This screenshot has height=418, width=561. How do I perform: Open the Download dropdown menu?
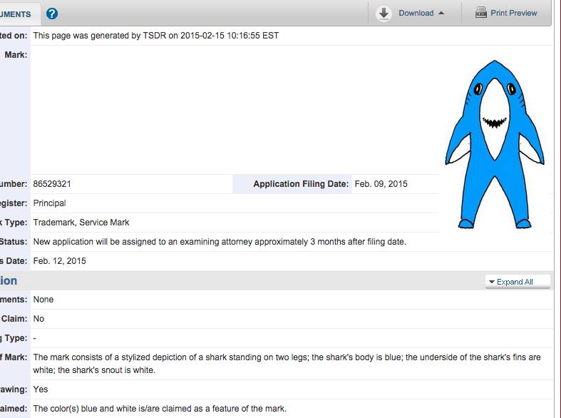click(421, 14)
